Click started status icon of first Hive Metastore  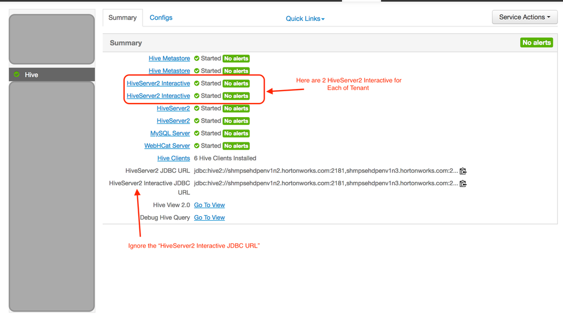pyautogui.click(x=197, y=59)
